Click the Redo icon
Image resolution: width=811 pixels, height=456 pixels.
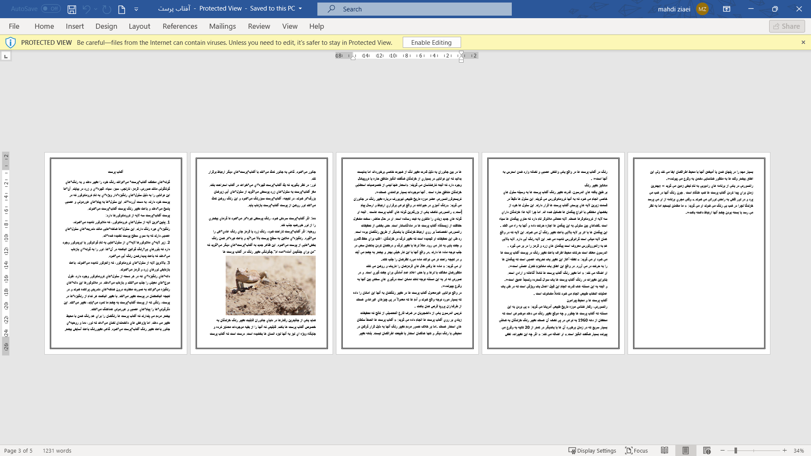tap(107, 9)
